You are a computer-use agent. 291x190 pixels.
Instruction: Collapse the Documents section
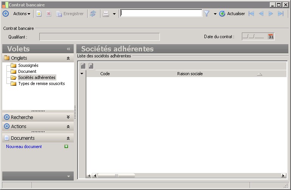(x=68, y=138)
